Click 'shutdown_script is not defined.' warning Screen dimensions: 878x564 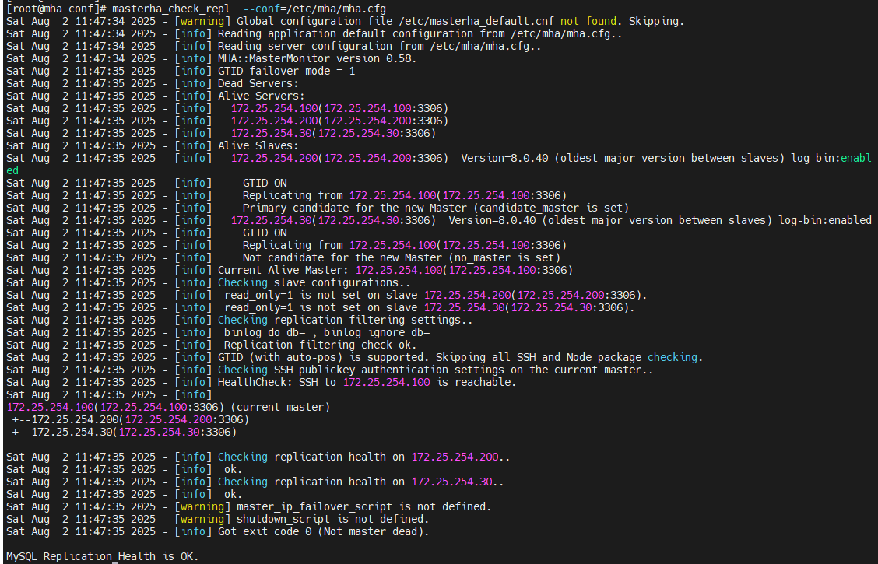pos(332,519)
